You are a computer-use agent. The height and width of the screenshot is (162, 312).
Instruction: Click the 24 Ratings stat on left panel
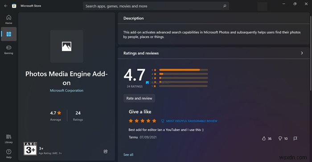point(78,115)
